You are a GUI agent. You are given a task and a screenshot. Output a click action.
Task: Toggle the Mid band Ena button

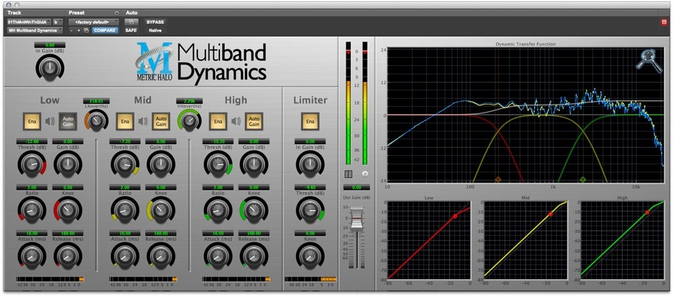(x=125, y=121)
